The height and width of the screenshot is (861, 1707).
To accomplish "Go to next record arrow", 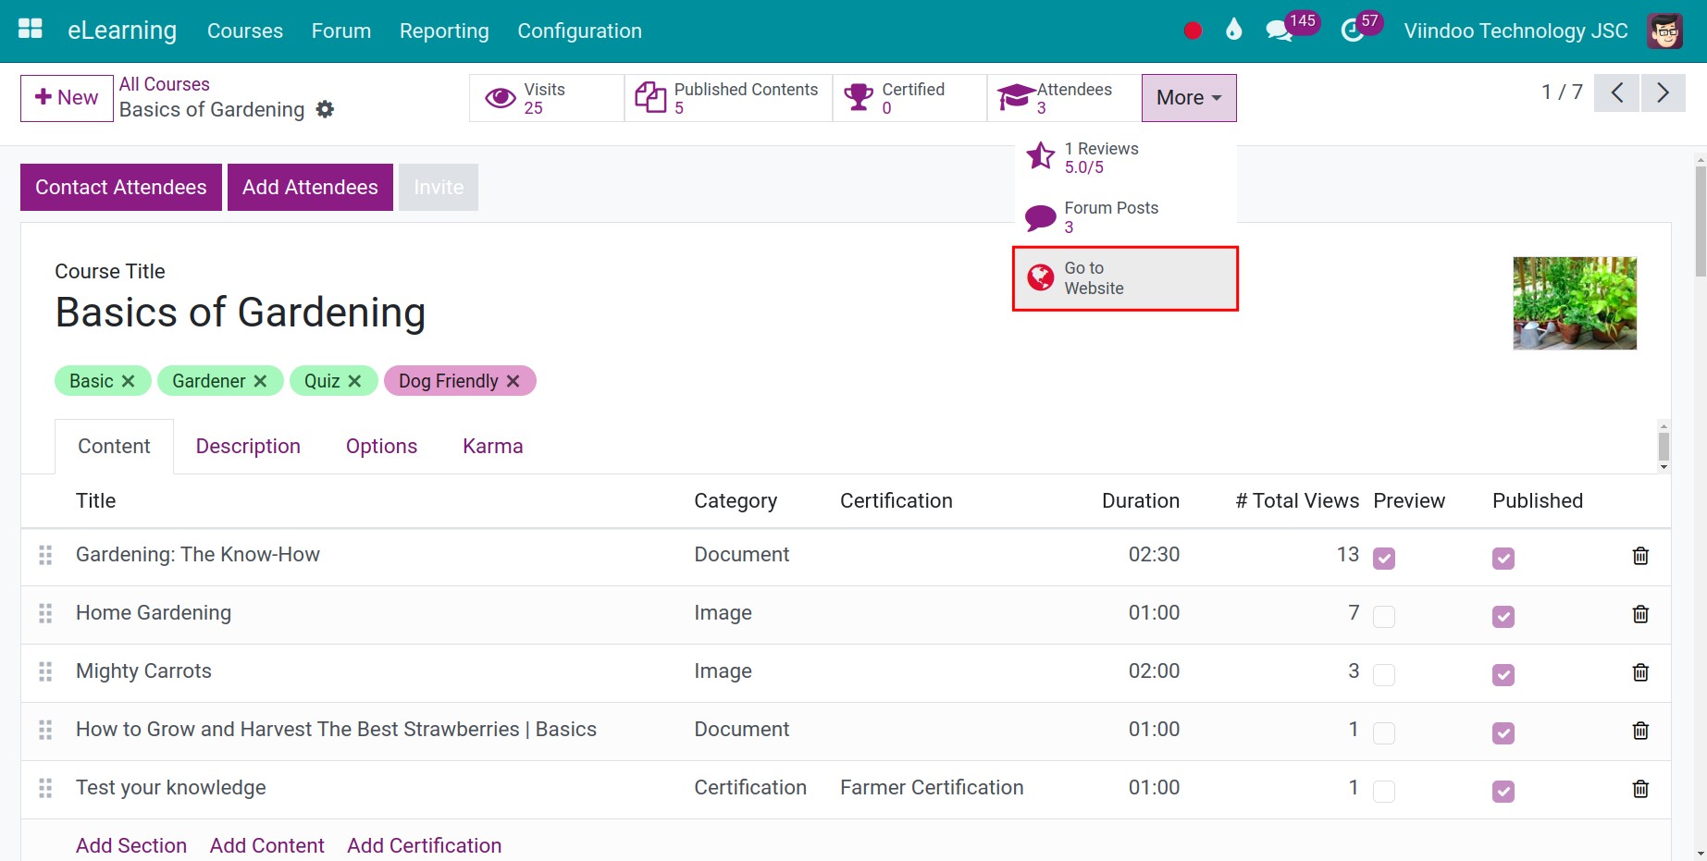I will (x=1663, y=92).
